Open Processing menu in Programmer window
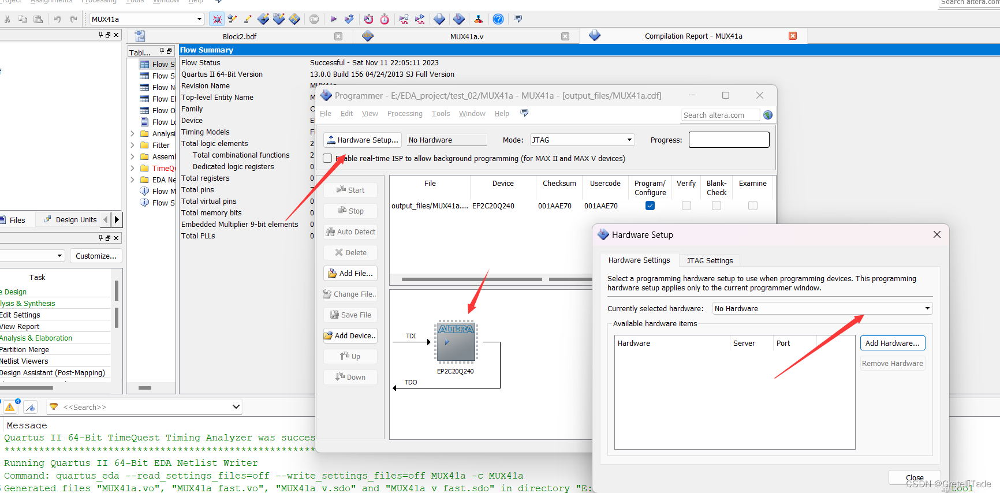This screenshot has height=493, width=1000. pos(405,114)
